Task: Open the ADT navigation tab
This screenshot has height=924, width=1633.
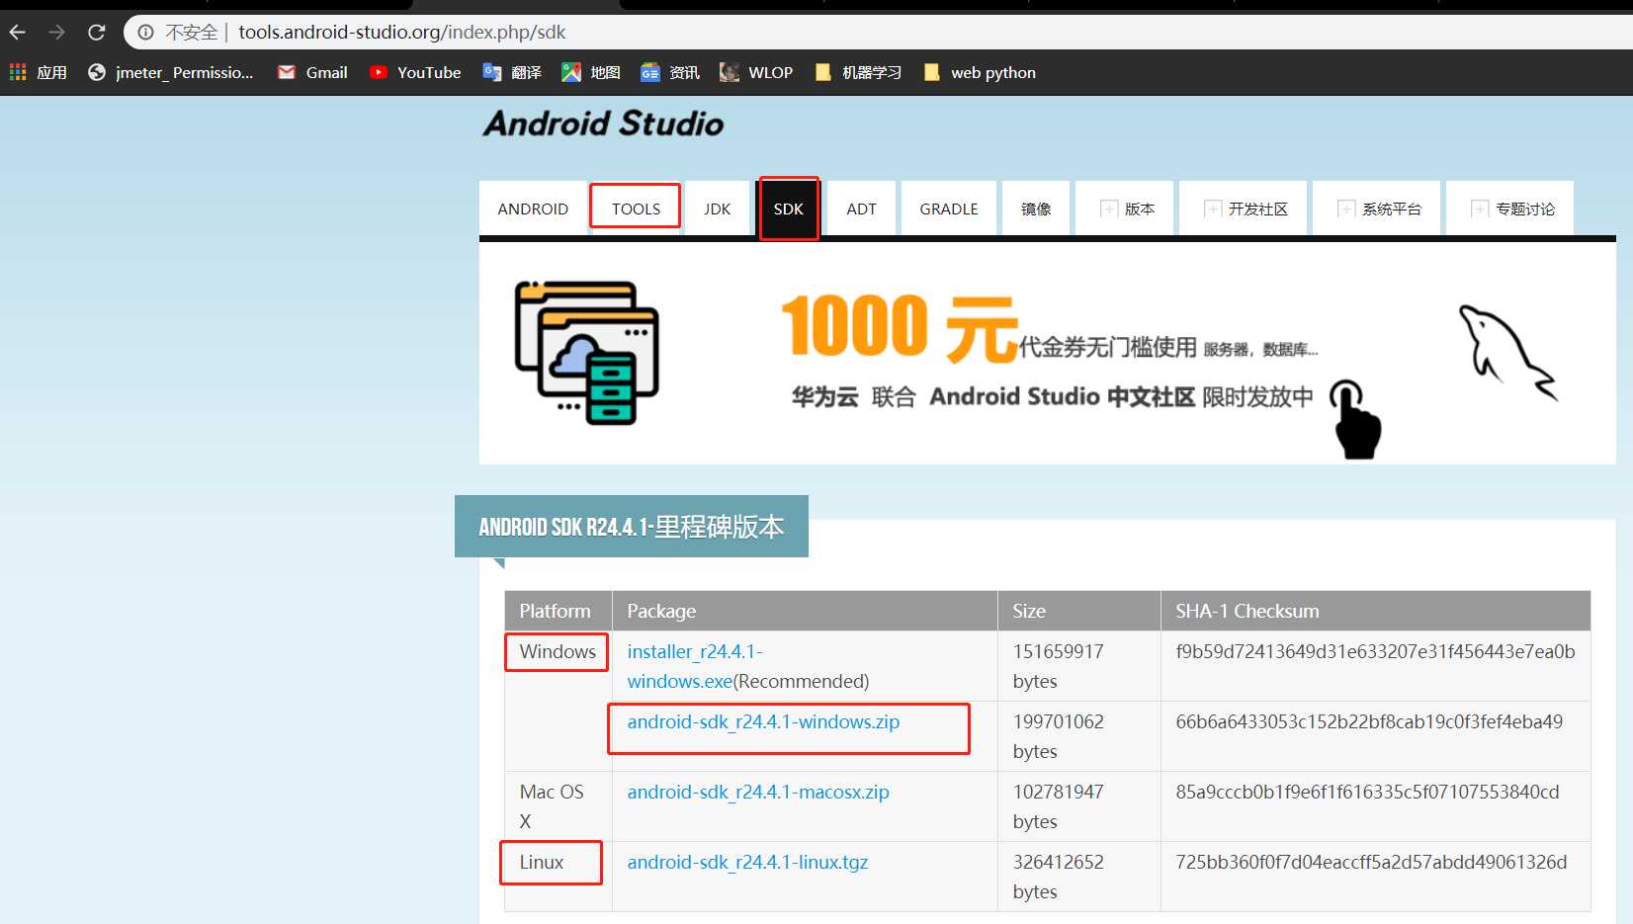Action: (x=861, y=209)
